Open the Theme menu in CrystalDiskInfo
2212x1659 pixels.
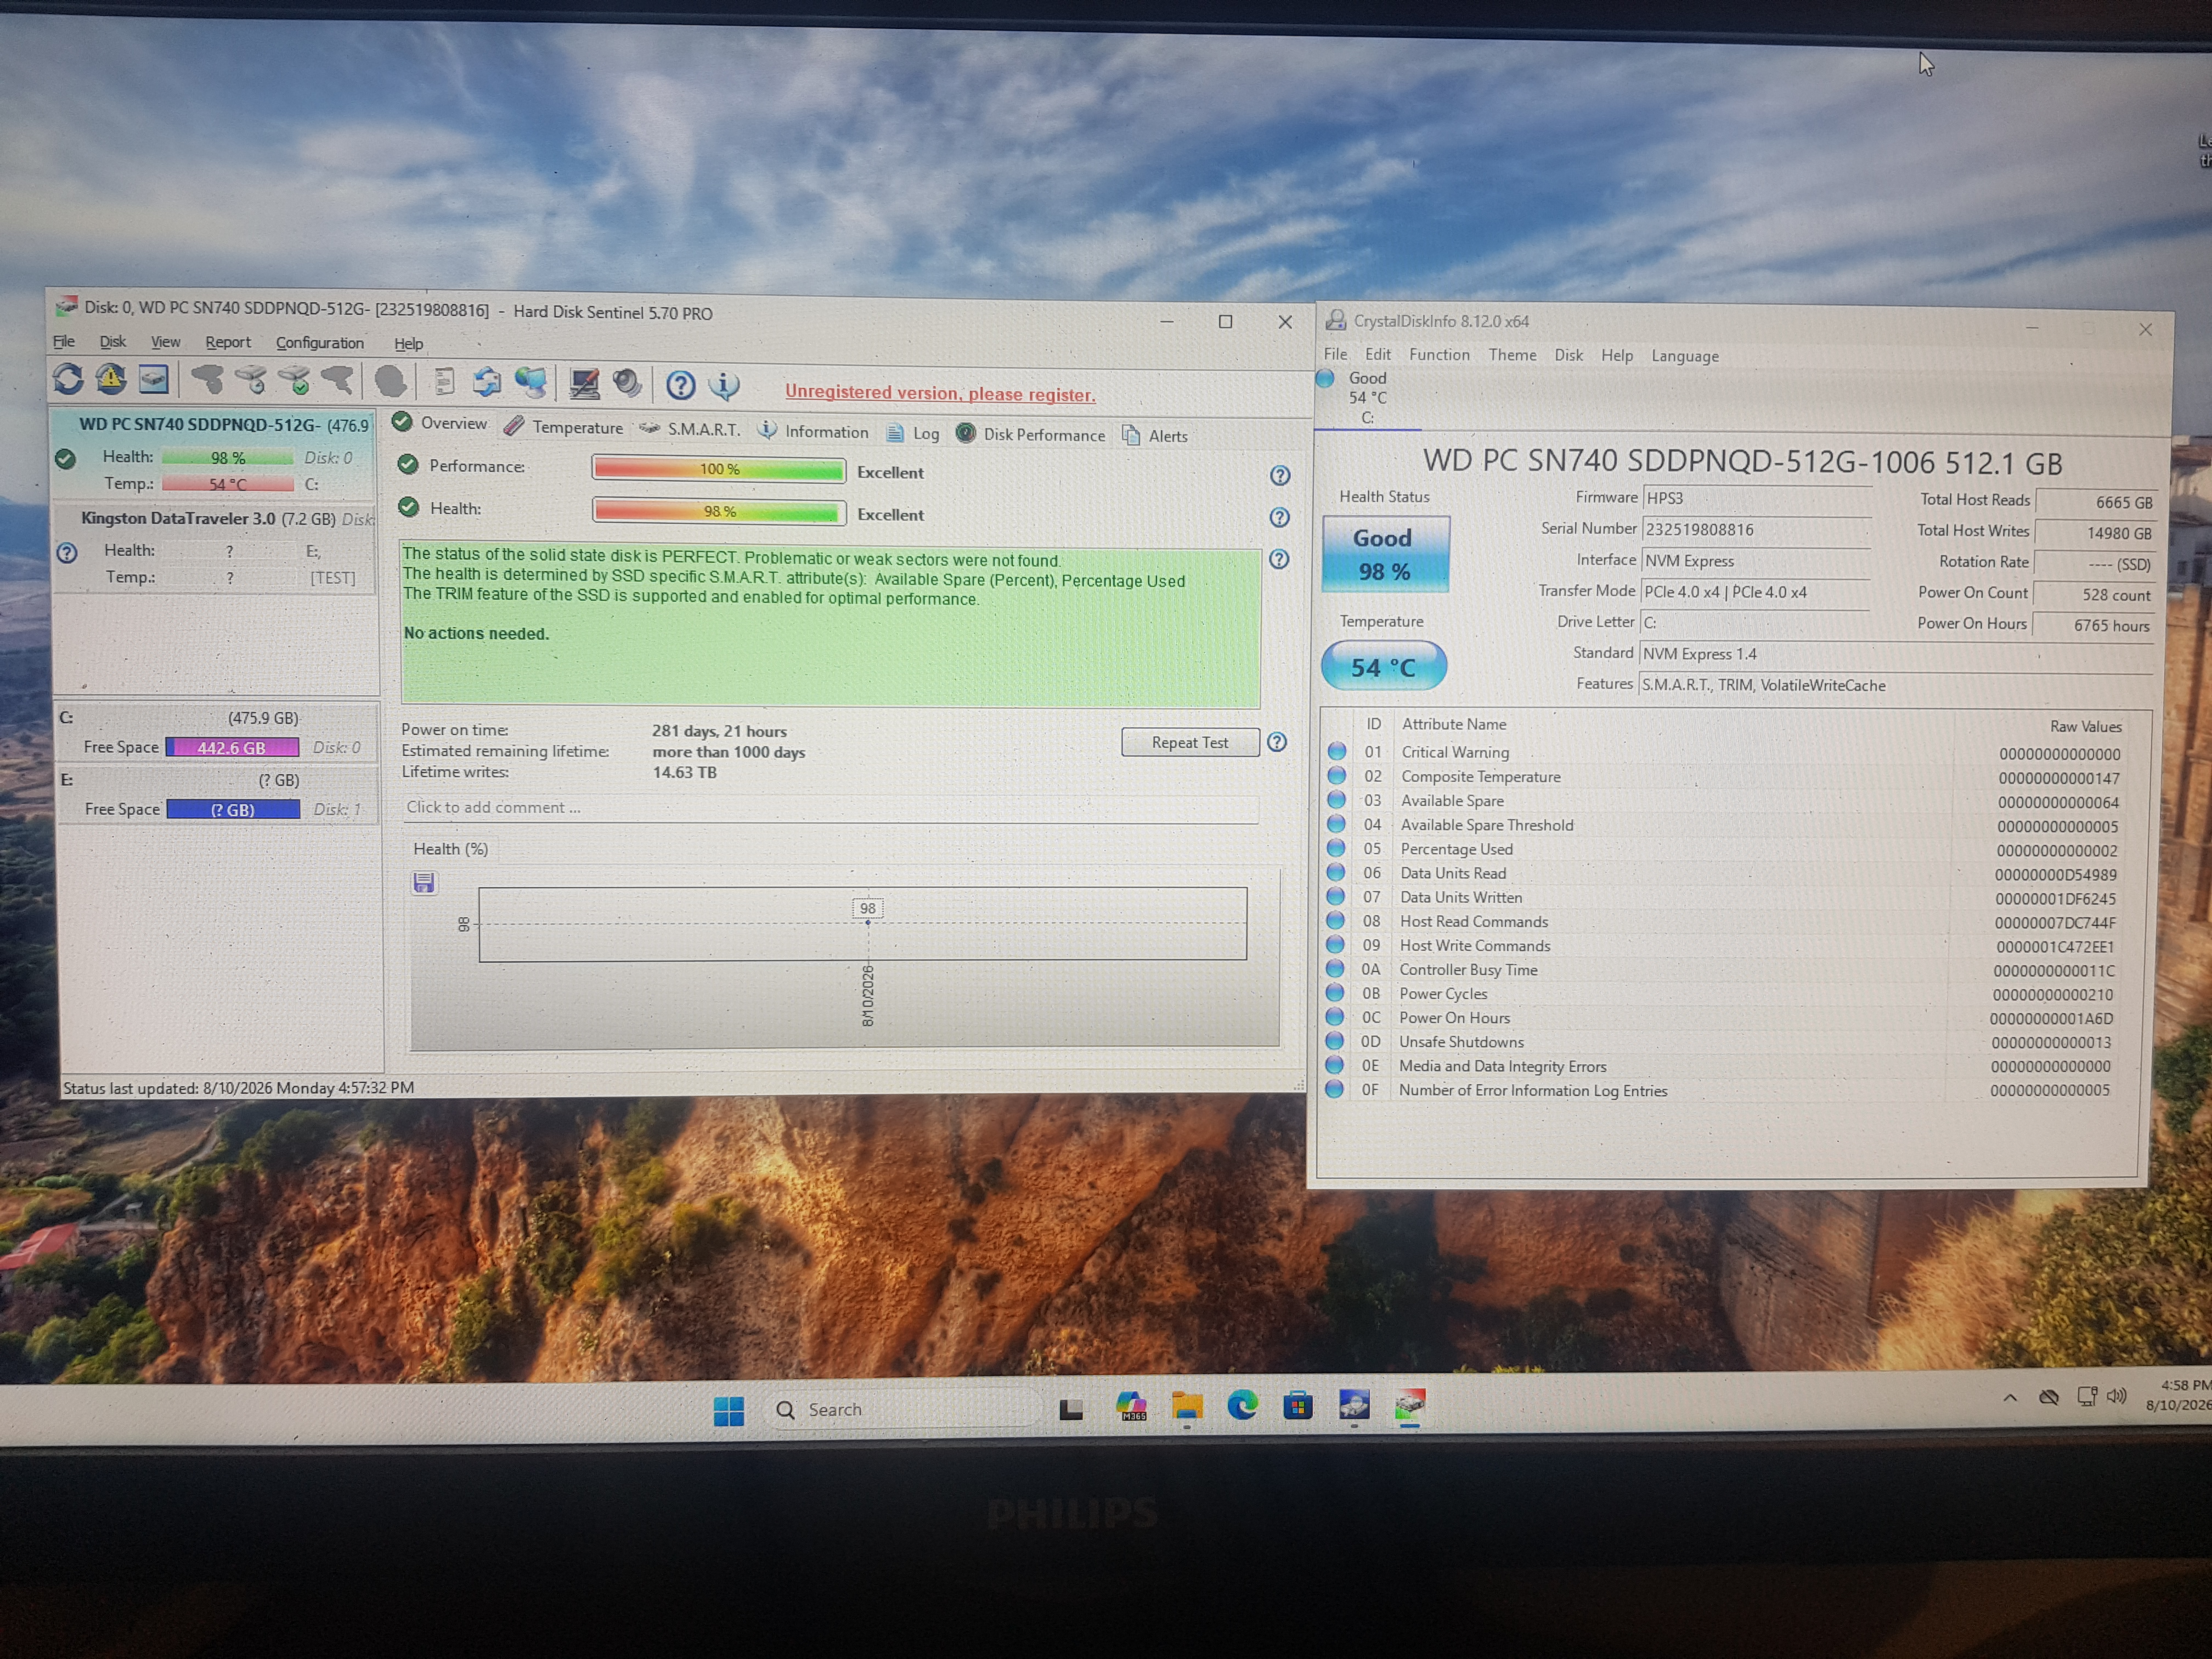coord(1512,355)
